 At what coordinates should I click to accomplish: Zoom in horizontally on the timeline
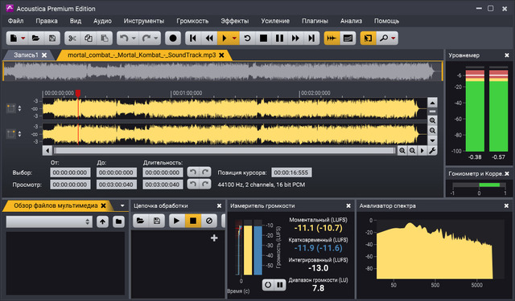[402, 151]
